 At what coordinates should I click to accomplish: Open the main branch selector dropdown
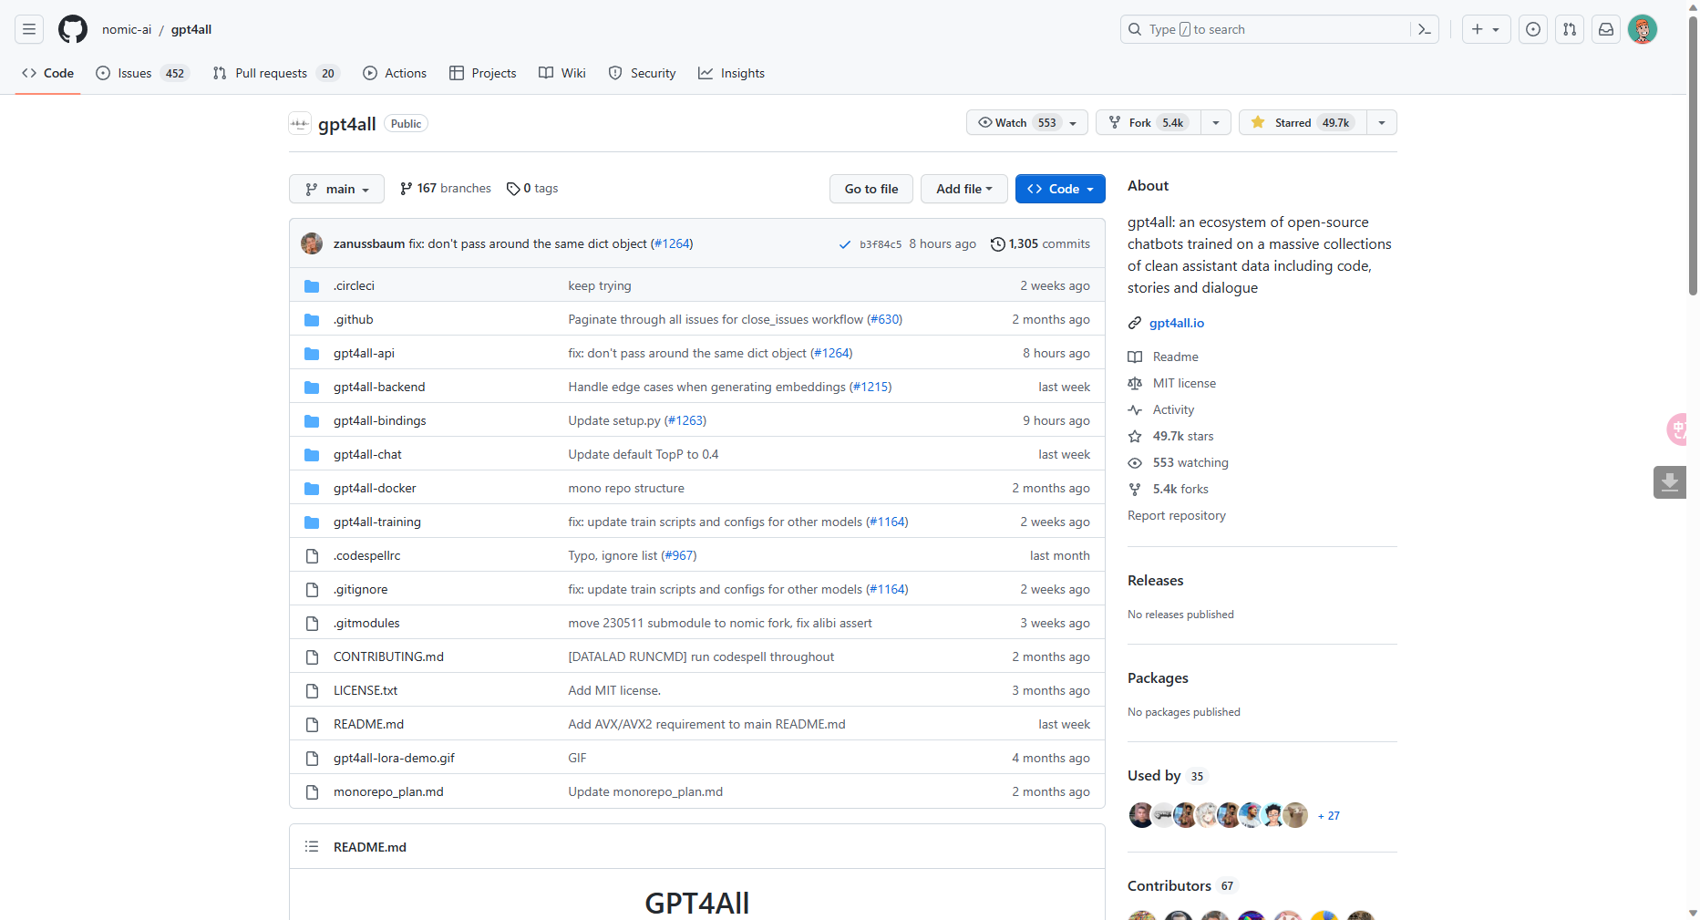pos(336,189)
